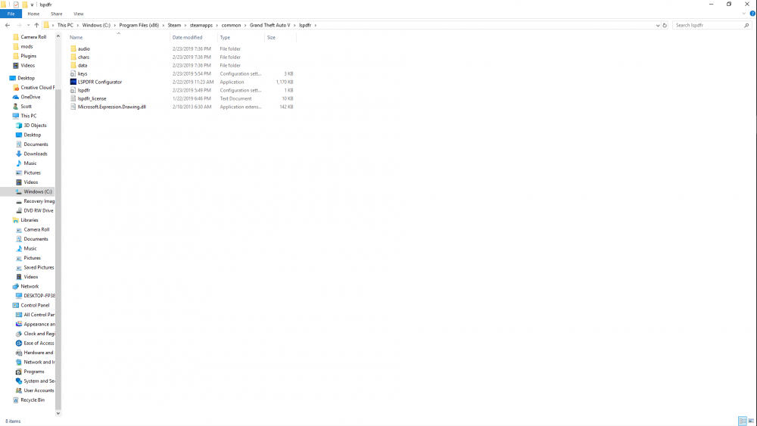Screen dimensions: 757x426
Task: Navigate to steamapps breadcrumb
Action: [x=201, y=25]
